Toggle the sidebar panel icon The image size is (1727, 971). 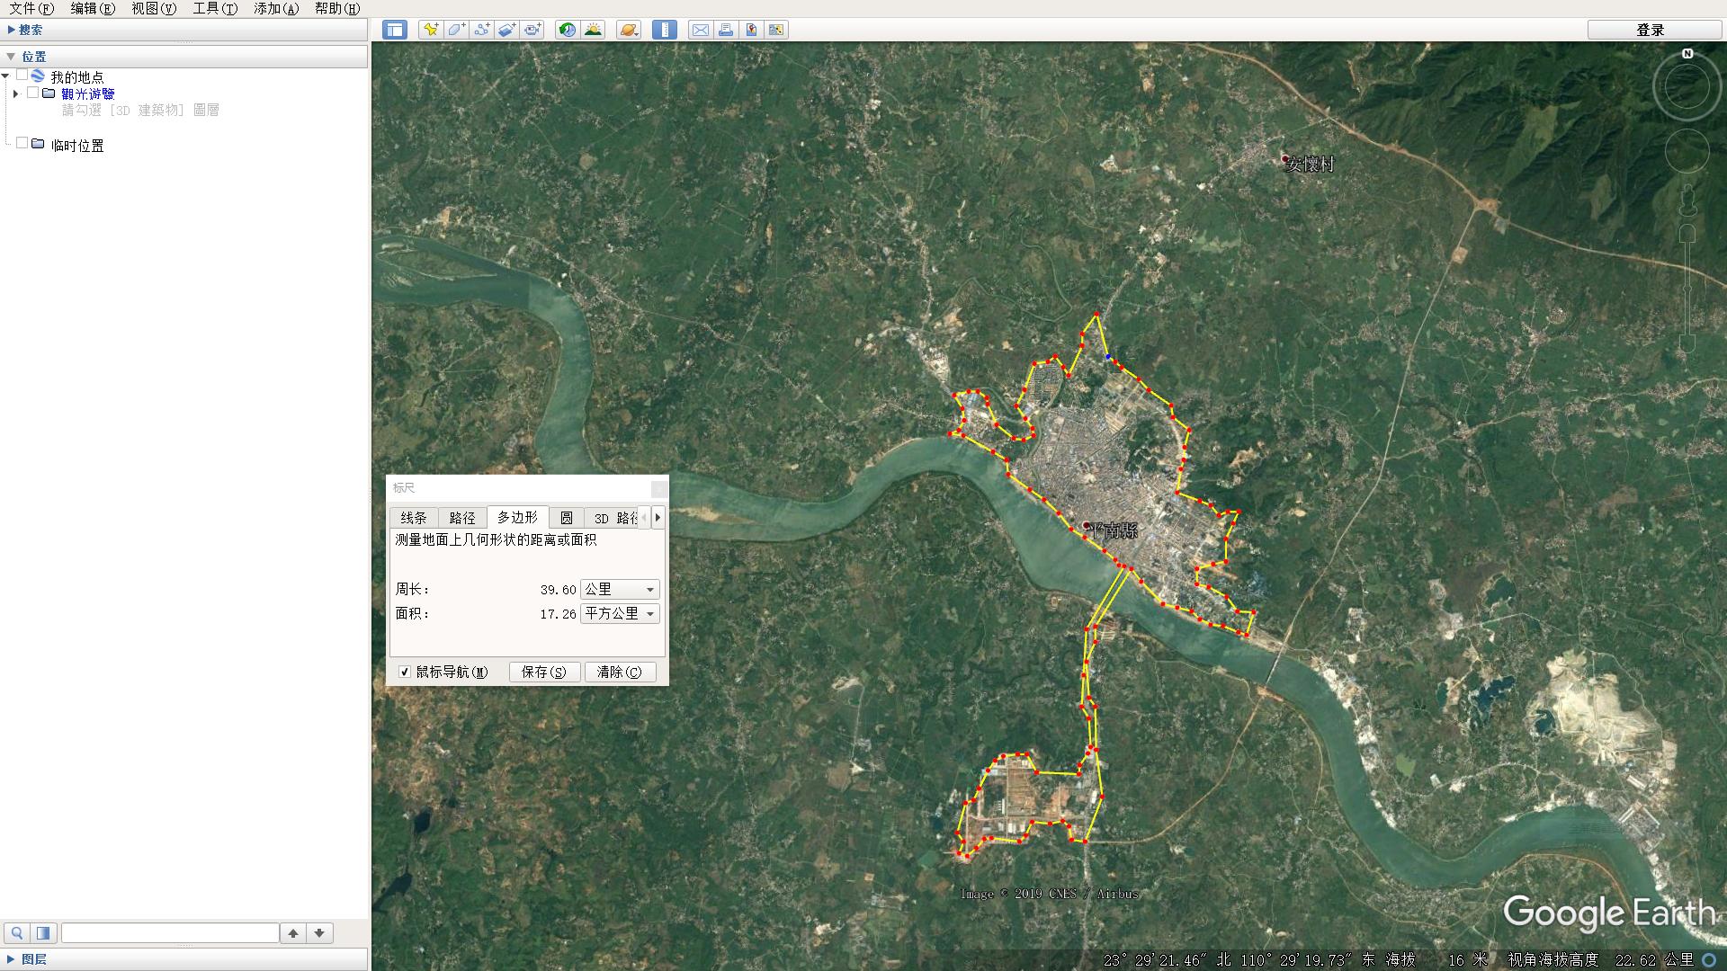tap(394, 30)
